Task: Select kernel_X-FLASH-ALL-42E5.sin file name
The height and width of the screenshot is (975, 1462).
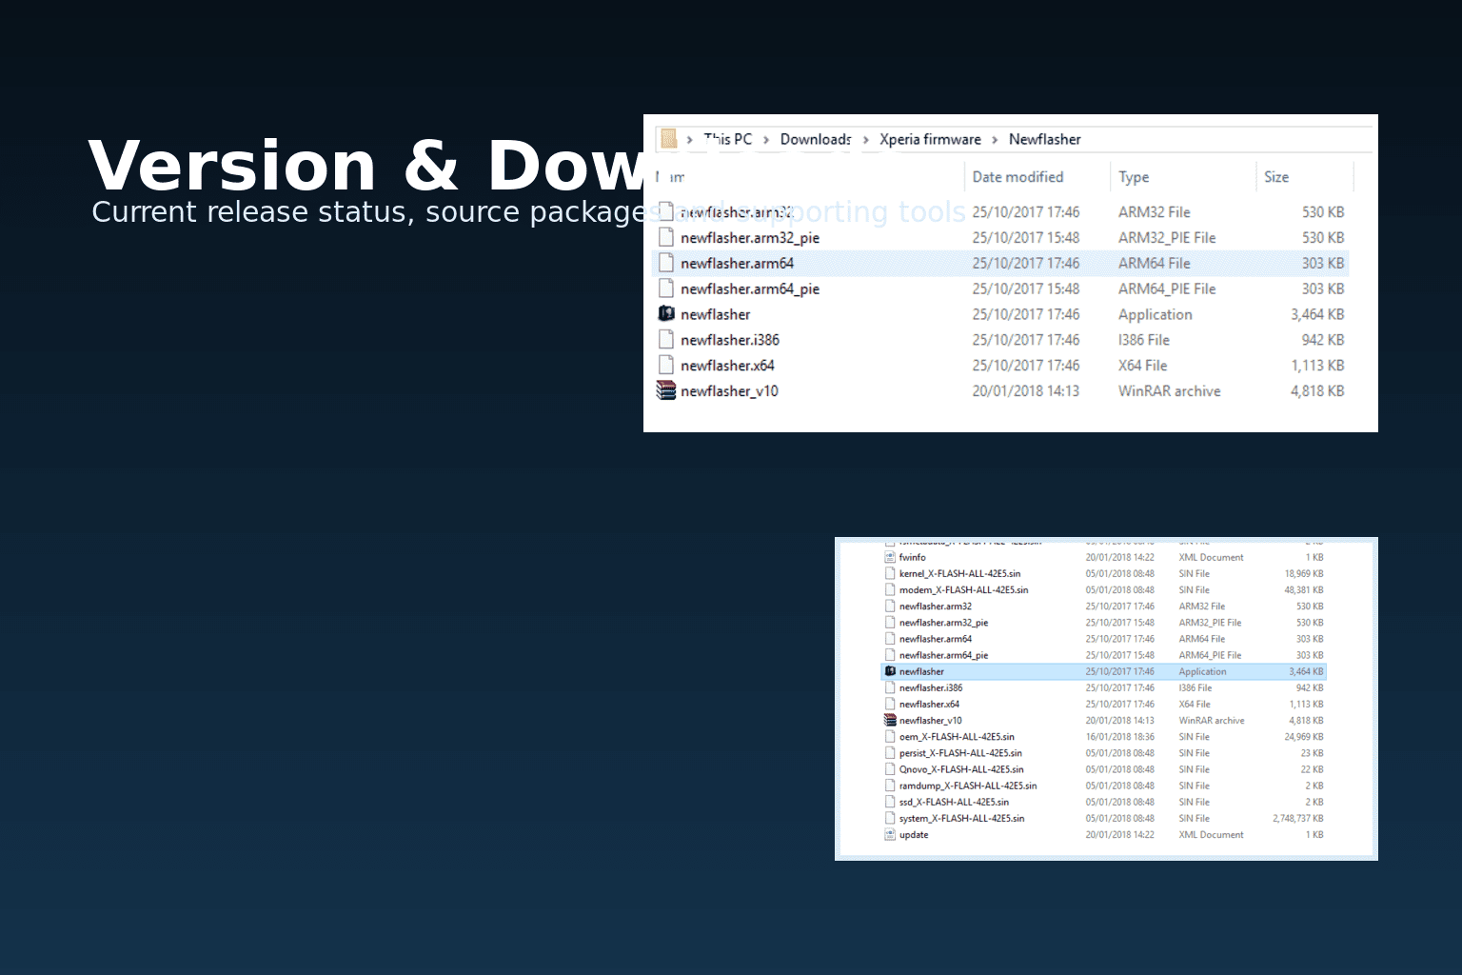Action: [959, 574]
